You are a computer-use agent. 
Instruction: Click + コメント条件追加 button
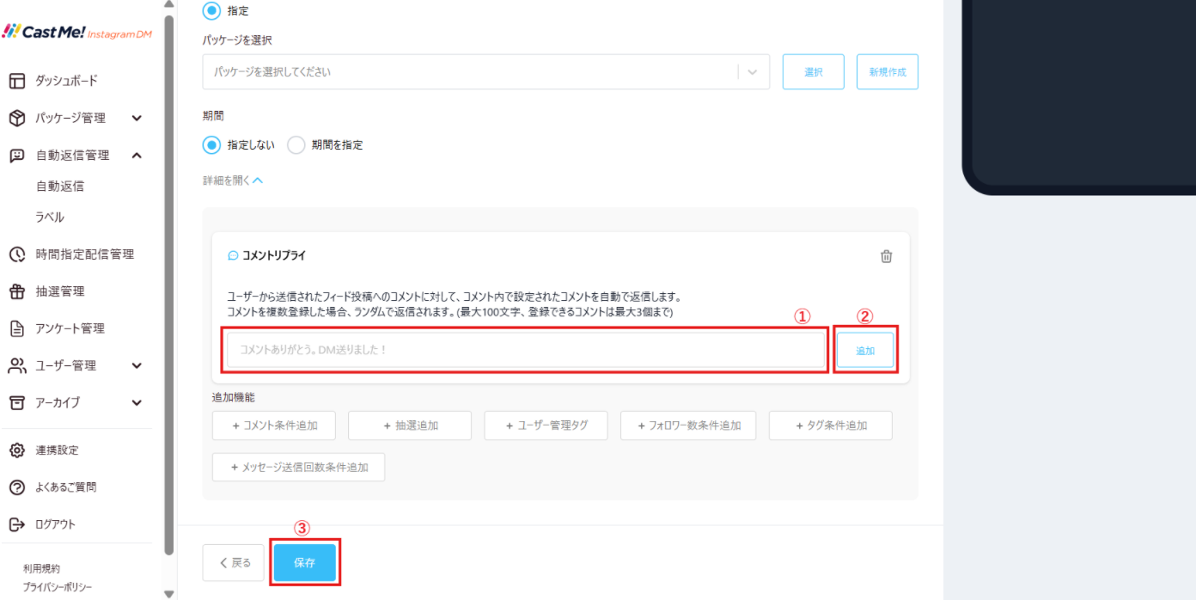pyautogui.click(x=274, y=426)
